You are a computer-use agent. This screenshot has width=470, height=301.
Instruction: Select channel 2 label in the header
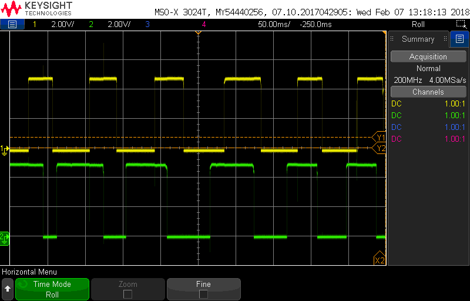(x=91, y=24)
